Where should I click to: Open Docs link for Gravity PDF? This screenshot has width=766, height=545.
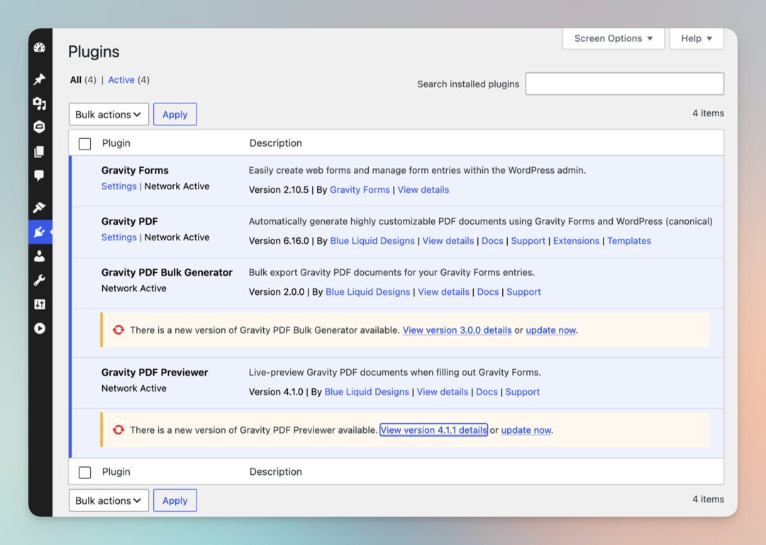tap(492, 241)
